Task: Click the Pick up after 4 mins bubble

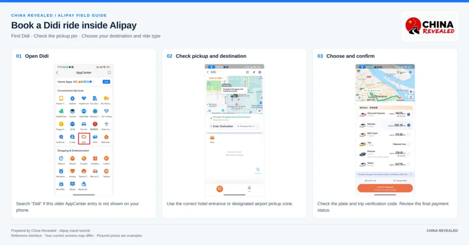Action: (x=372, y=90)
